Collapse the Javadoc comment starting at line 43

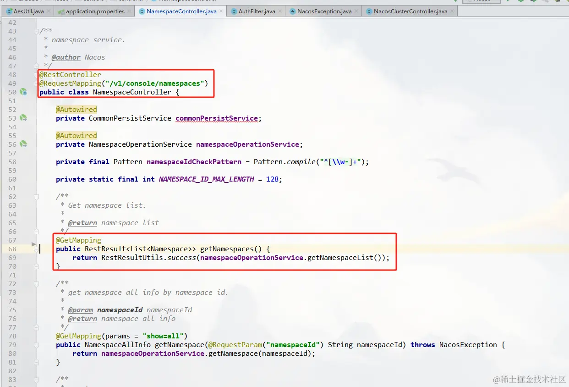(36, 31)
